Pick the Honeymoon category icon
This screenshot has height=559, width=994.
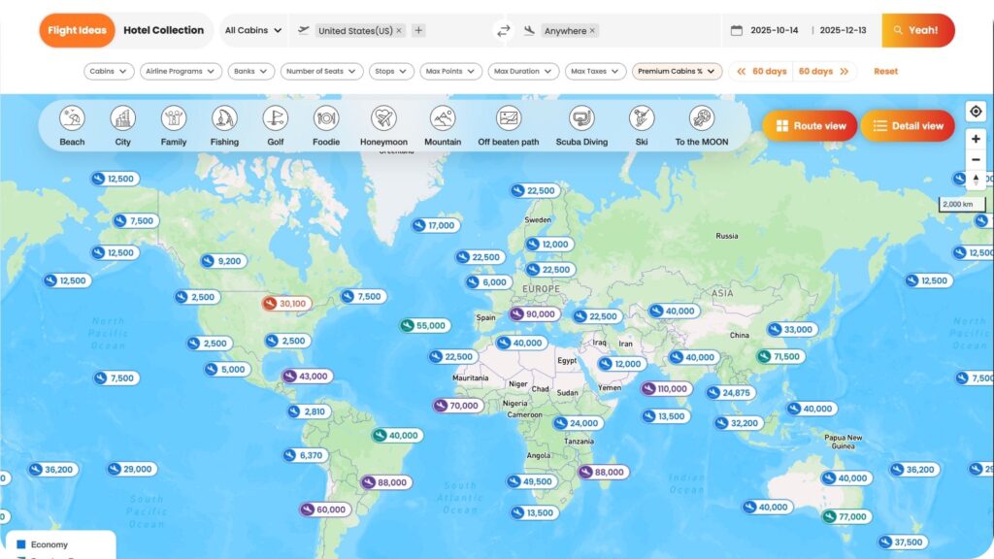click(x=383, y=119)
